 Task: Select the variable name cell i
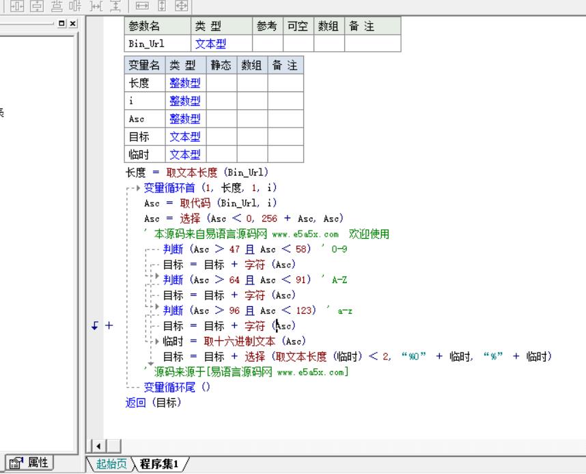145,101
